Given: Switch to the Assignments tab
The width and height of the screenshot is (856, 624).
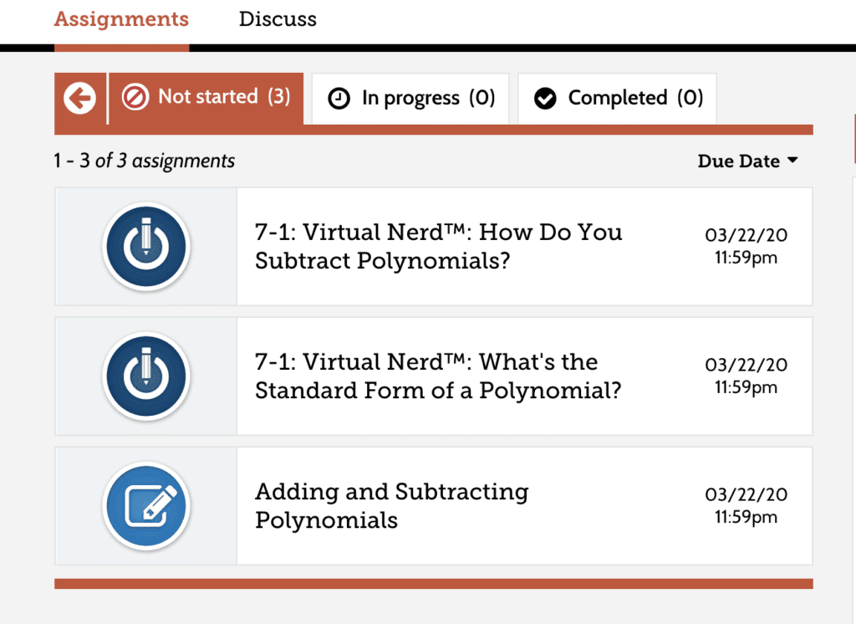Looking at the screenshot, I should 121,19.
